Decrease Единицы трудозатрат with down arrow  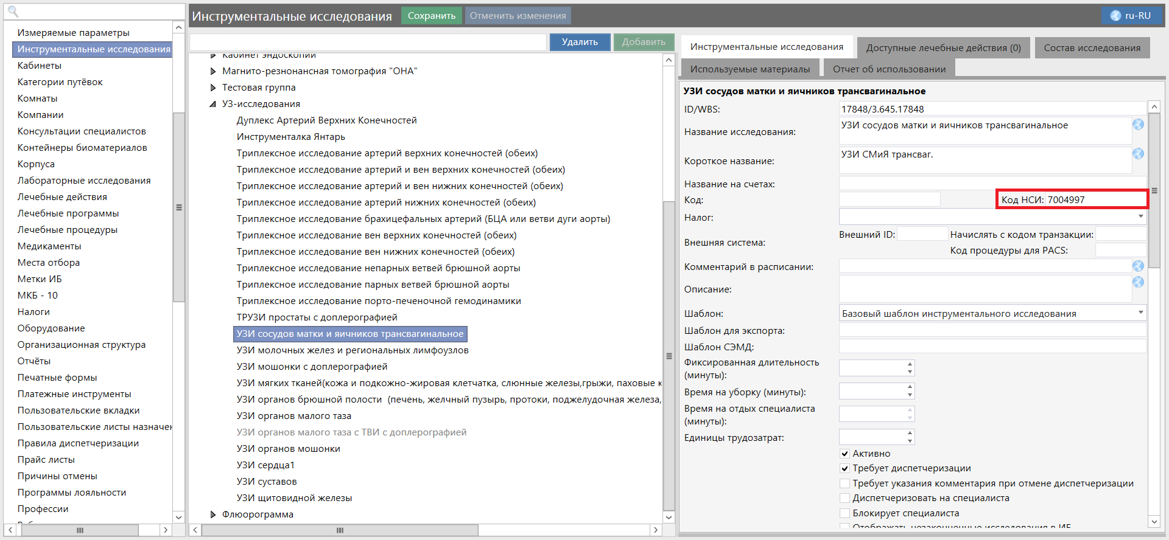pos(910,441)
